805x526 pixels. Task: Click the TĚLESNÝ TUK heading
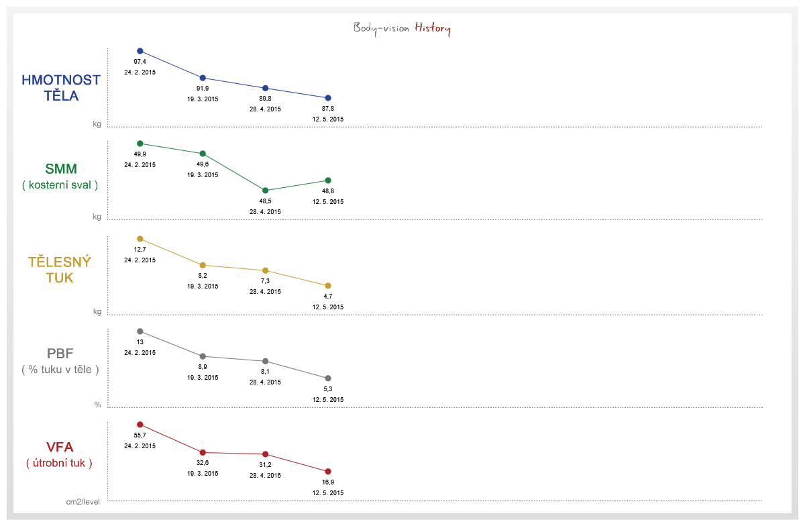[60, 270]
